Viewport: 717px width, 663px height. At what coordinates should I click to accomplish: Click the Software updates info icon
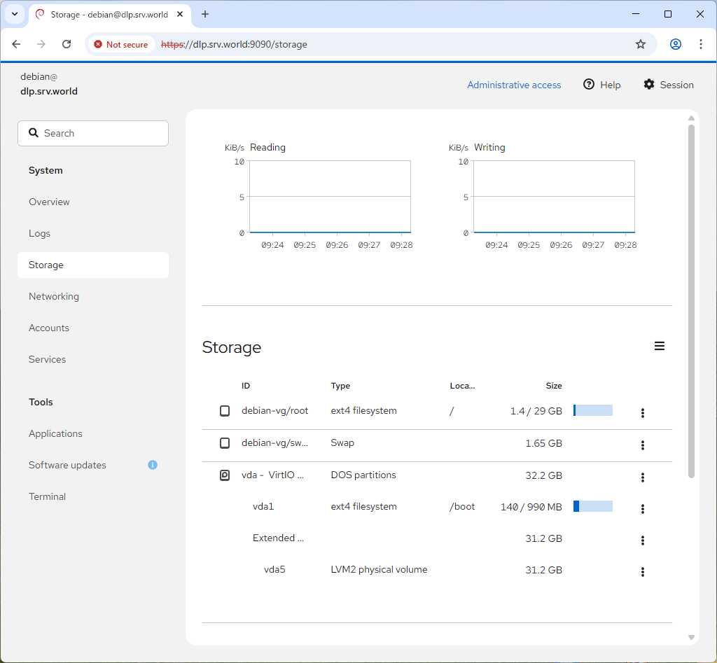click(153, 465)
